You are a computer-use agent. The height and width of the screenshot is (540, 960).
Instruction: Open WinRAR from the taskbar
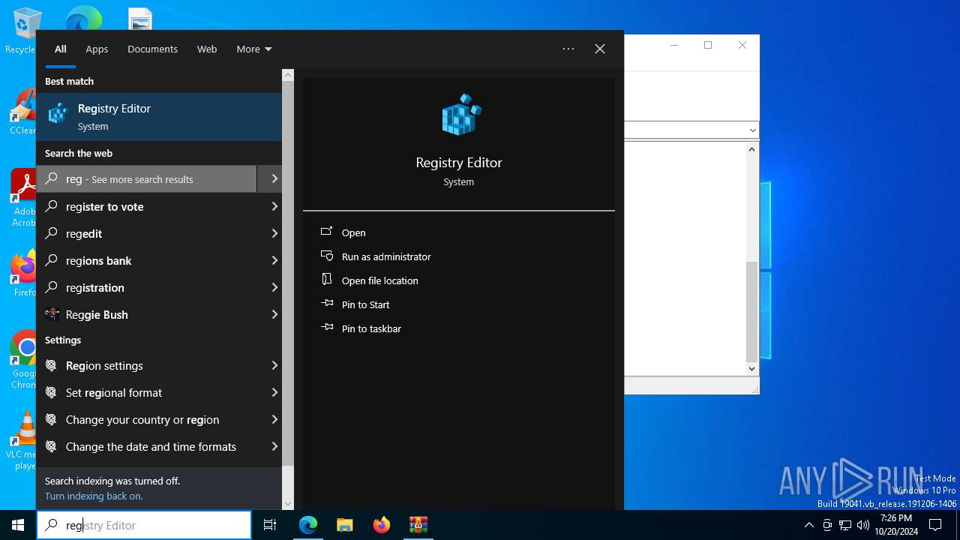[x=418, y=525]
